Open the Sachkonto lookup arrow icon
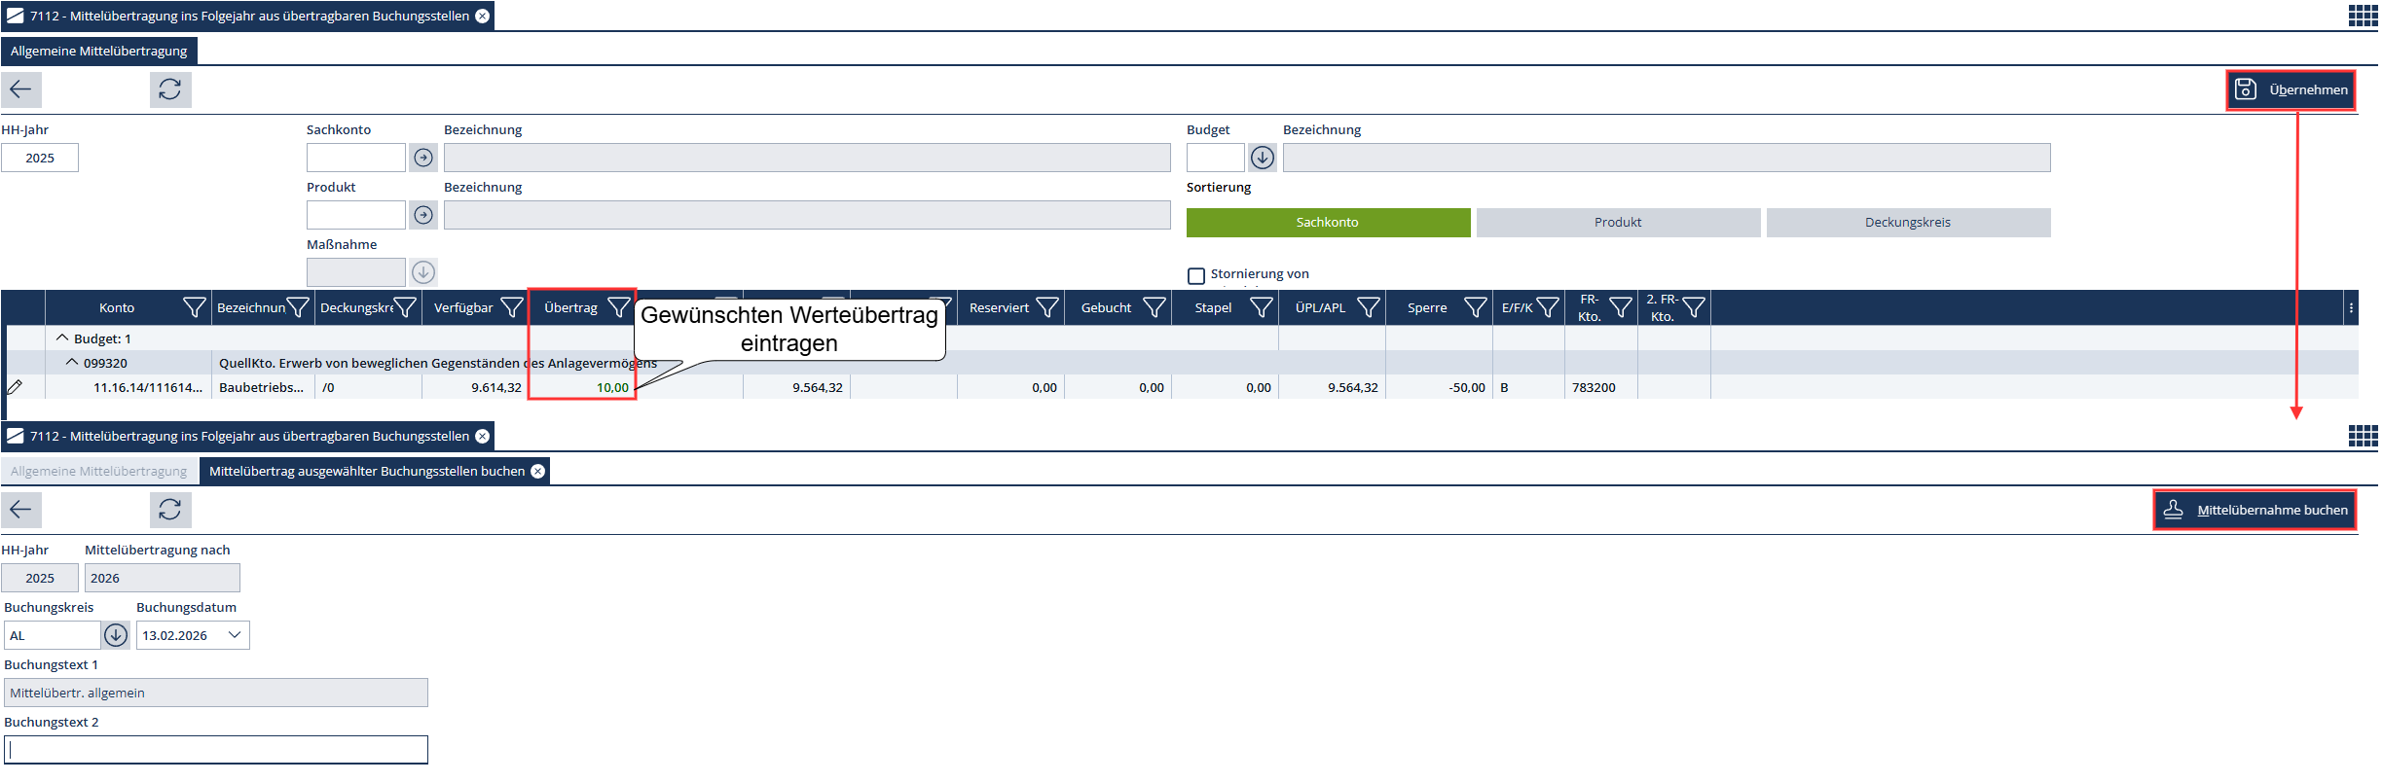2383x783 pixels. (423, 158)
